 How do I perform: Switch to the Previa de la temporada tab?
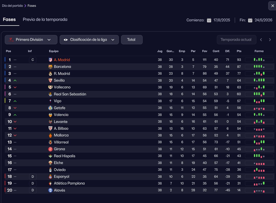point(45,20)
